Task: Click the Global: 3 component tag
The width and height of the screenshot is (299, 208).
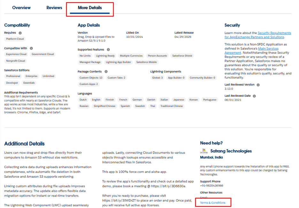Action: pyautogui.click(x=157, y=78)
